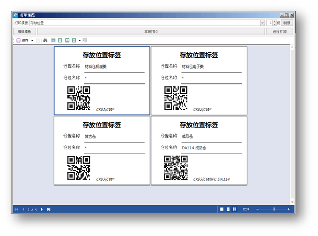This screenshot has height=236, width=318.
Task: Go to the next page
Action: click(x=42, y=209)
